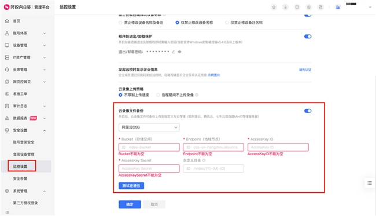Open the 示例图片 link
Image resolution: width=376 pixels, height=216 pixels.
pyautogui.click(x=213, y=75)
